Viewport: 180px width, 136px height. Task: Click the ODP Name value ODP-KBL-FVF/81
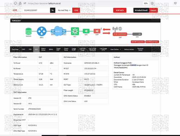point(139,87)
